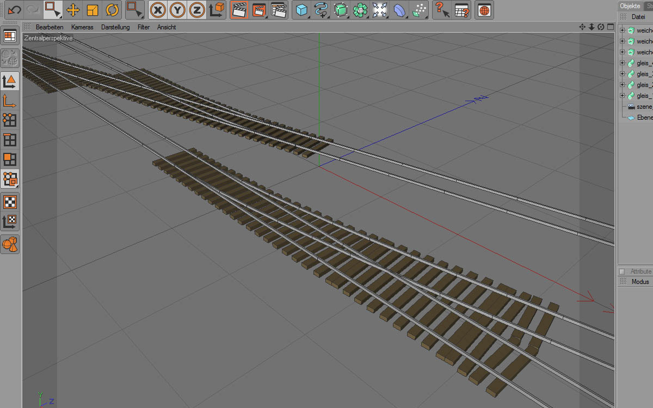The image size is (653, 408).
Task: Add a cube primitive object
Action: click(301, 9)
